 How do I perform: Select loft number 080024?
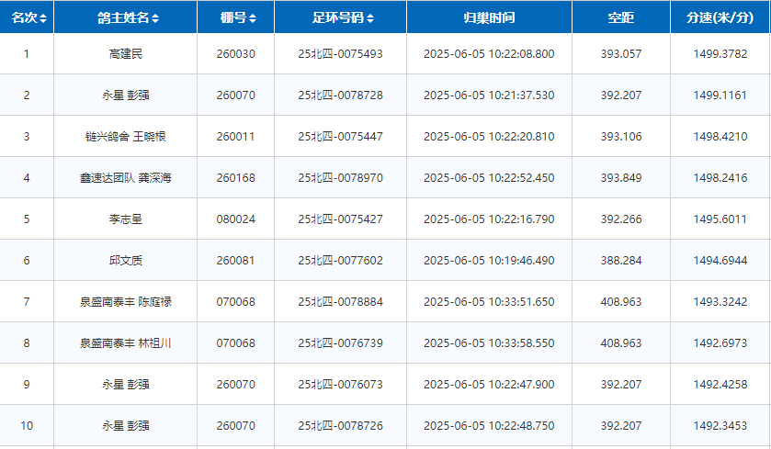click(235, 219)
